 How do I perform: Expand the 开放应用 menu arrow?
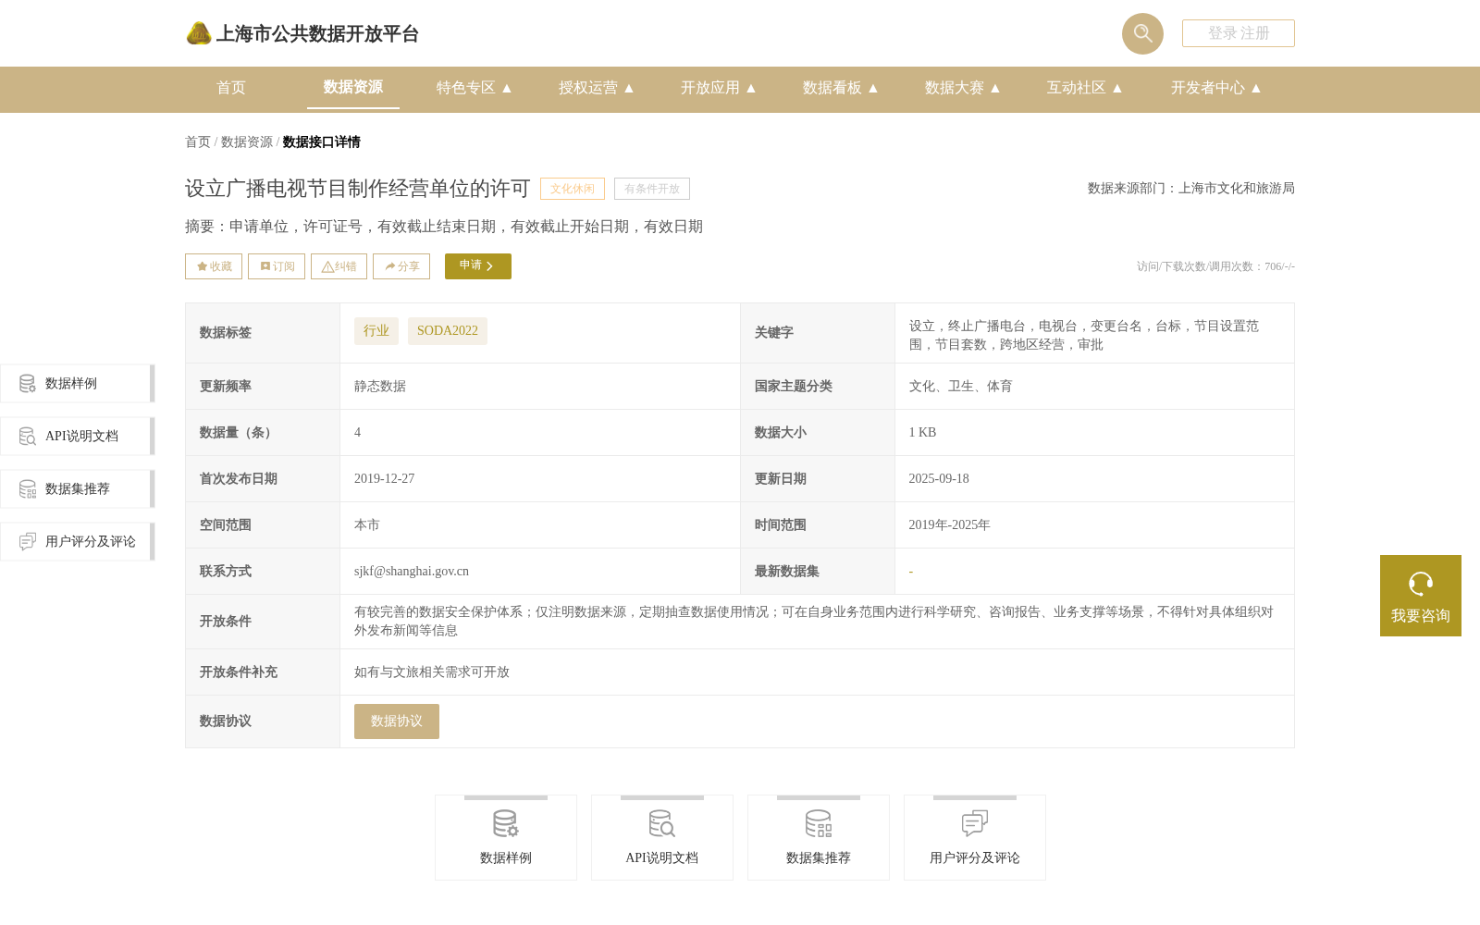click(751, 88)
